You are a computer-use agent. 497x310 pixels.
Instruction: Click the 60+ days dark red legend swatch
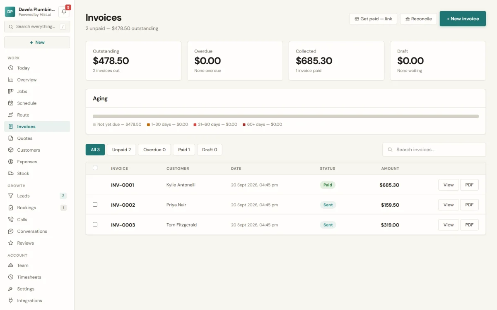(244, 124)
